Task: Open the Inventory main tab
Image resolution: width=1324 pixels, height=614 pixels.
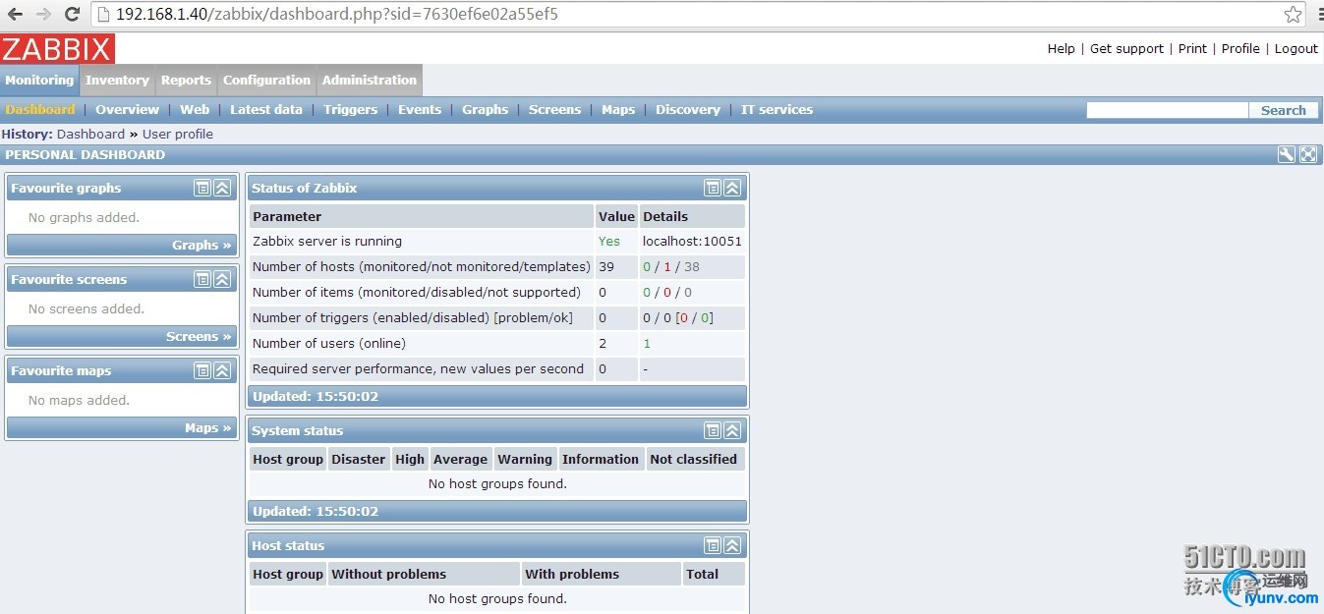Action: pyautogui.click(x=117, y=81)
